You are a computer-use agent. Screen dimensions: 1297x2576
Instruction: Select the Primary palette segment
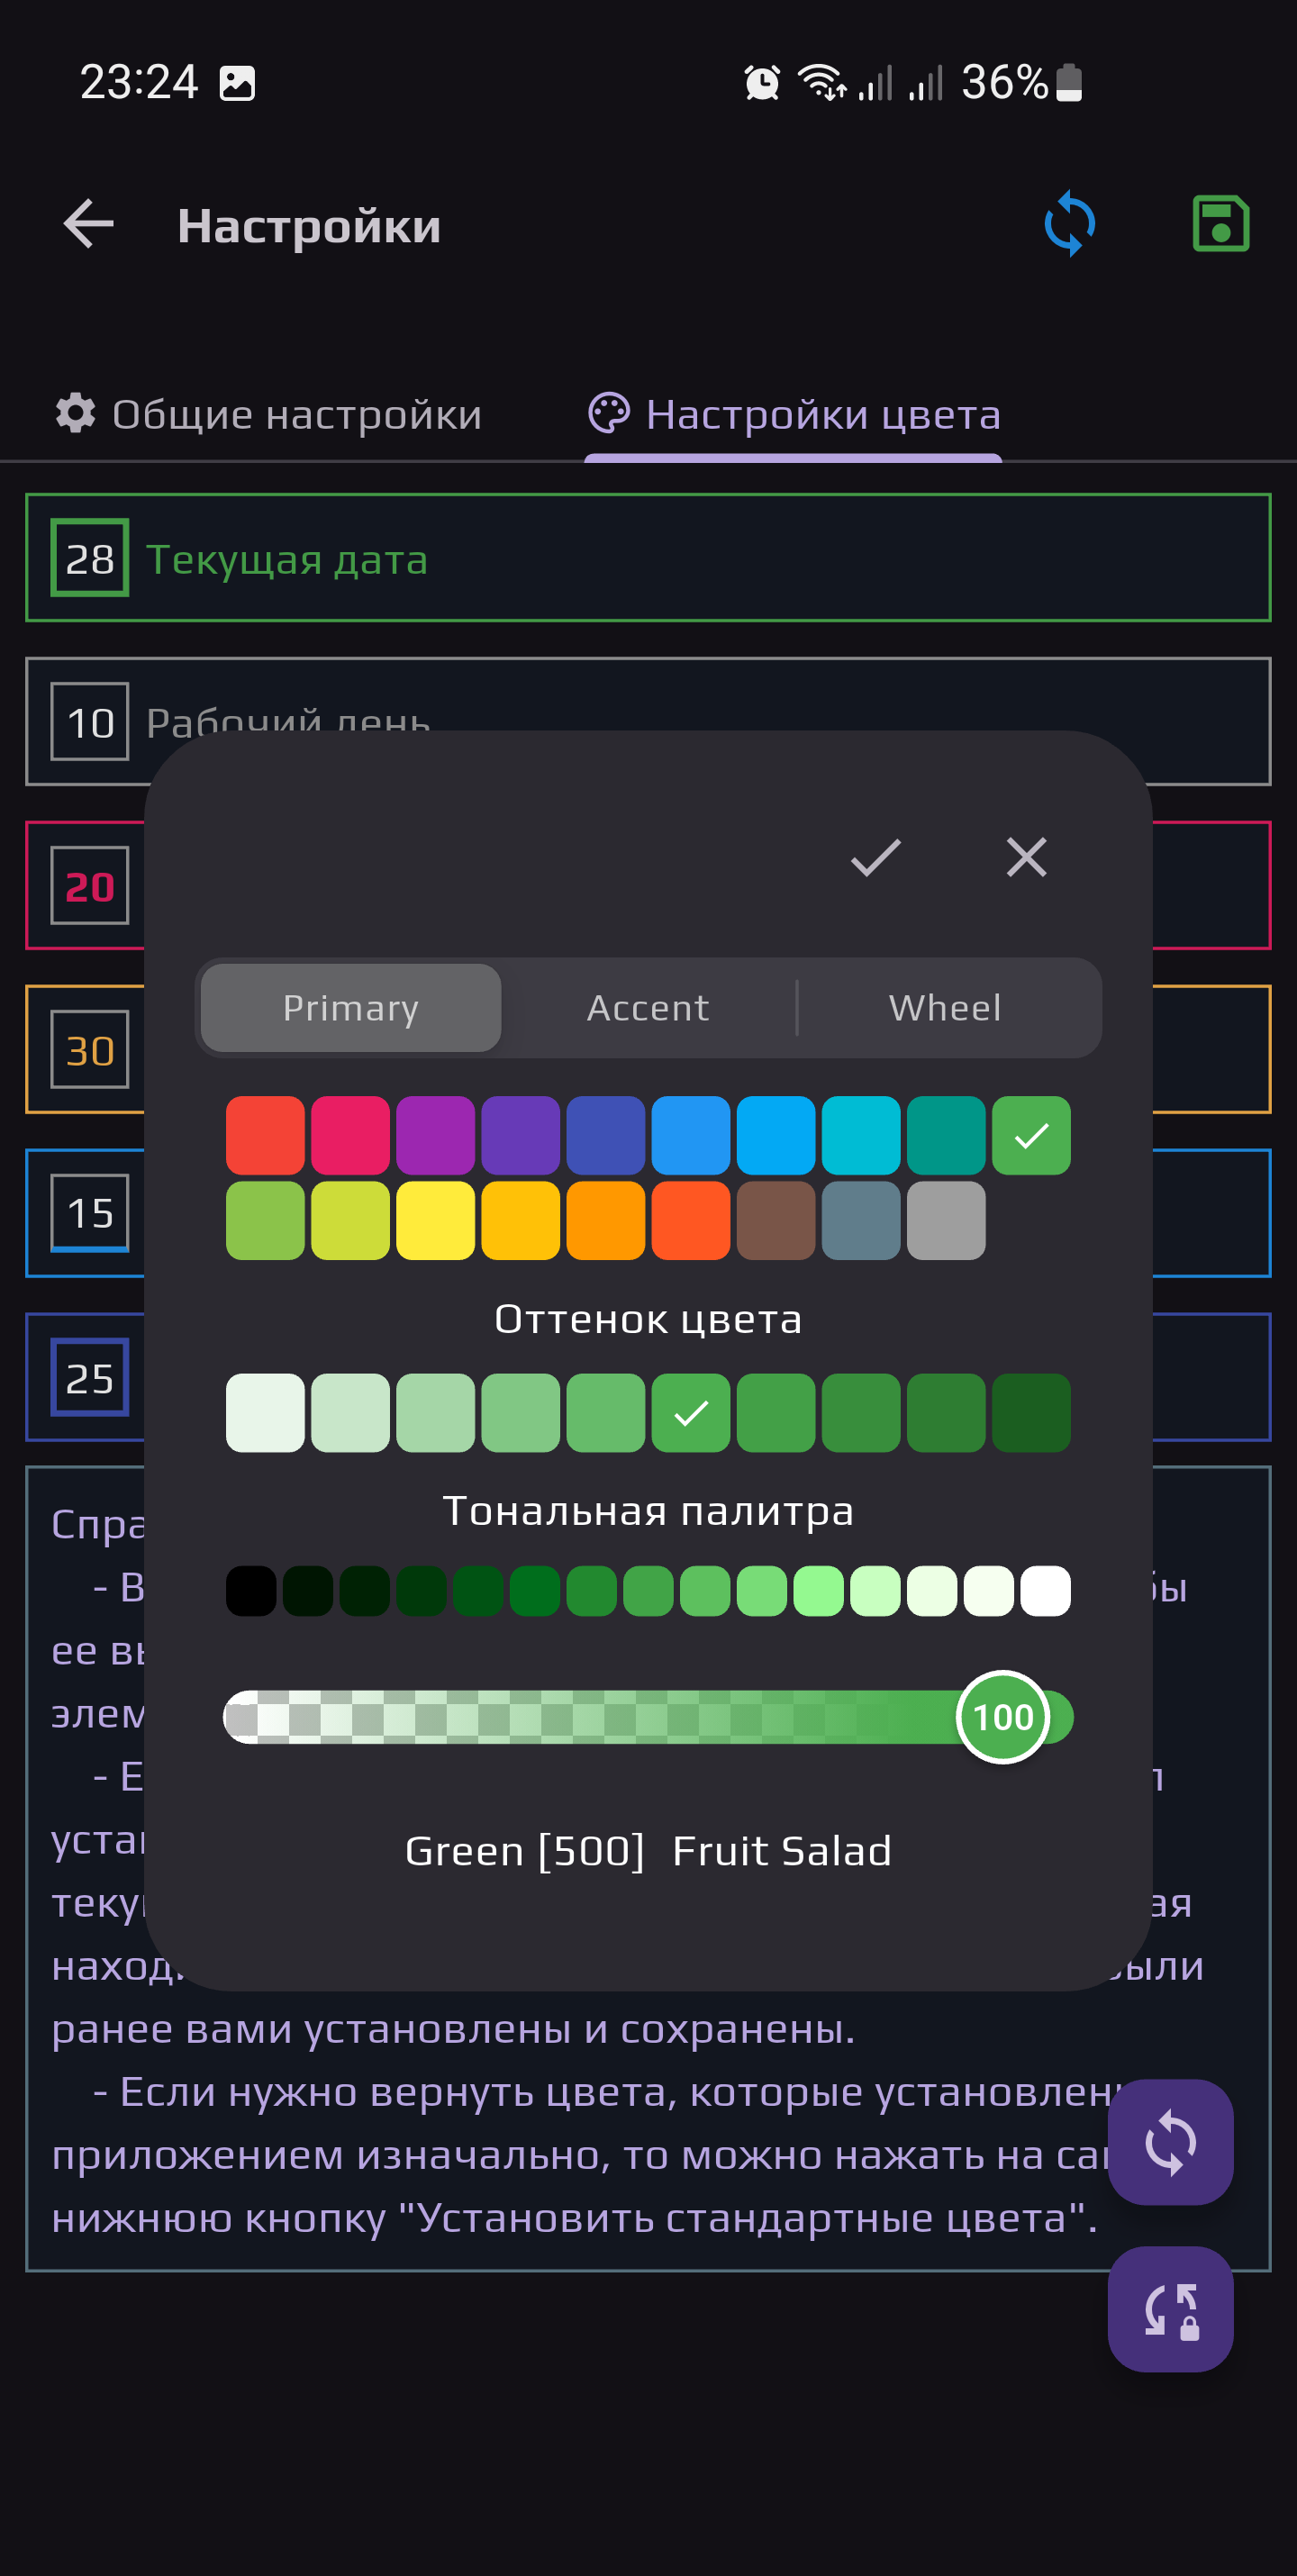pos(350,1008)
